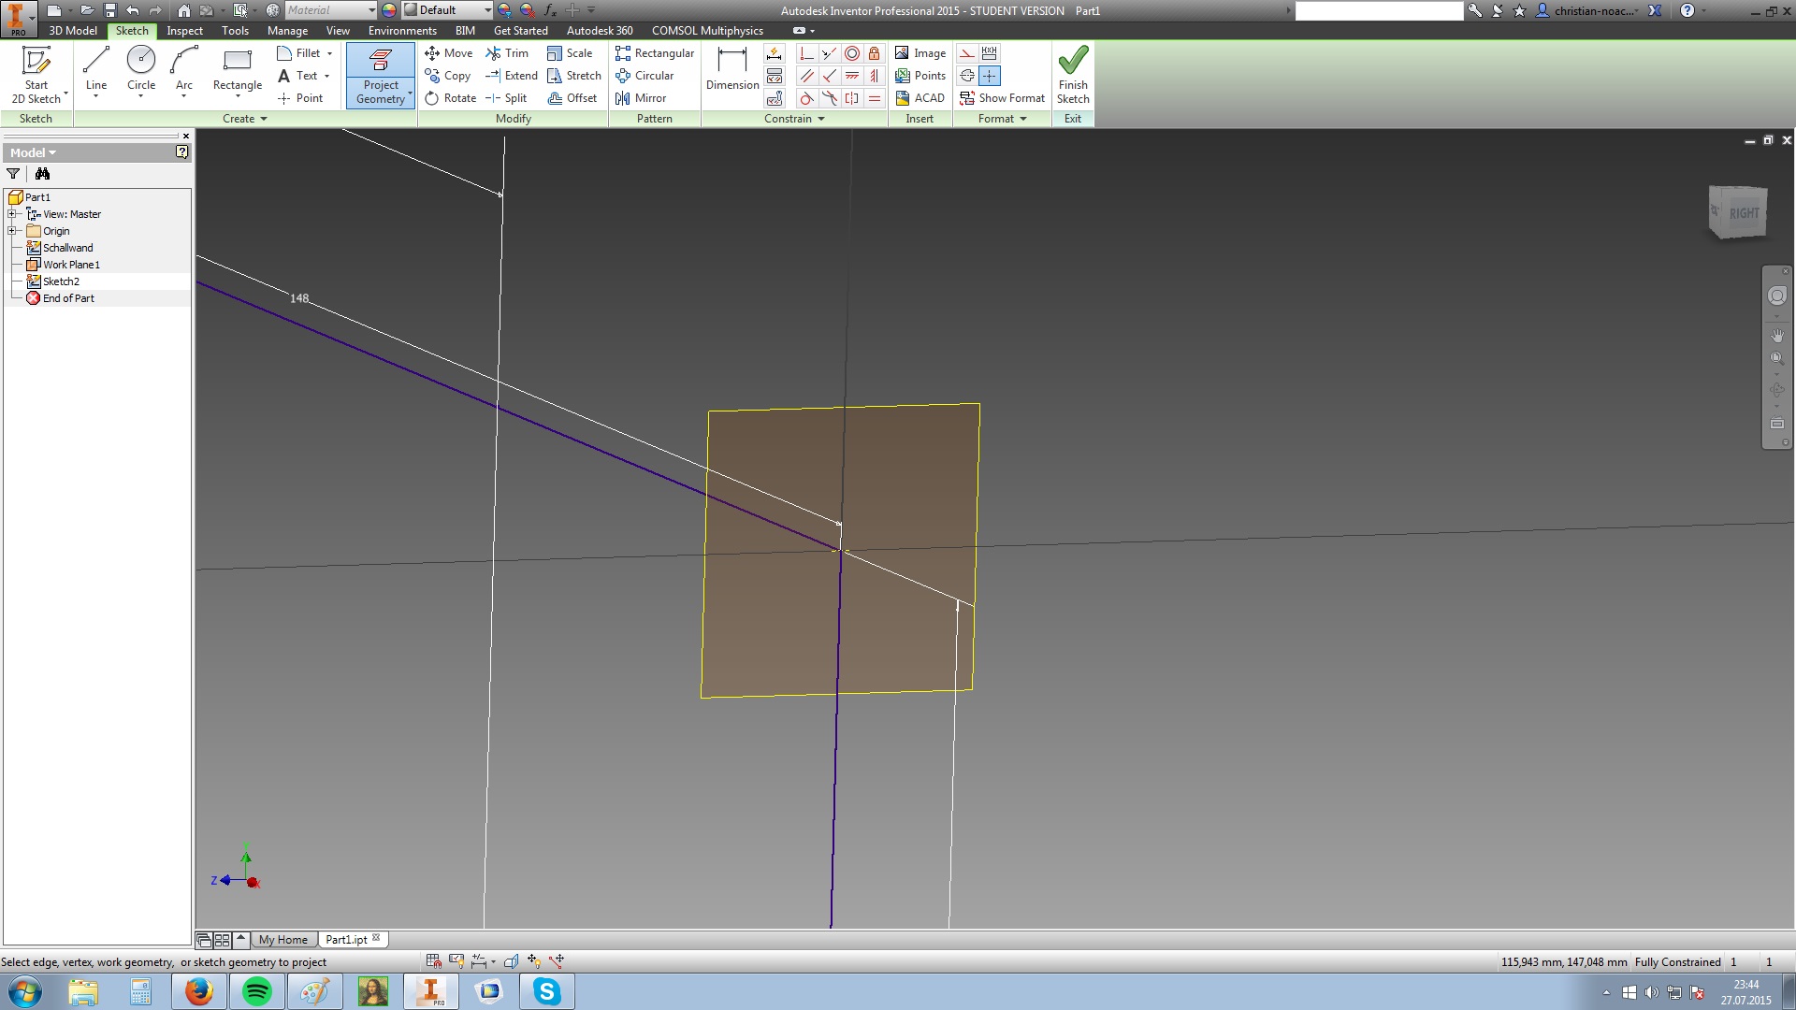Apply the Fix lock constraint
Screen dimensions: 1796x1010
[x=874, y=53]
